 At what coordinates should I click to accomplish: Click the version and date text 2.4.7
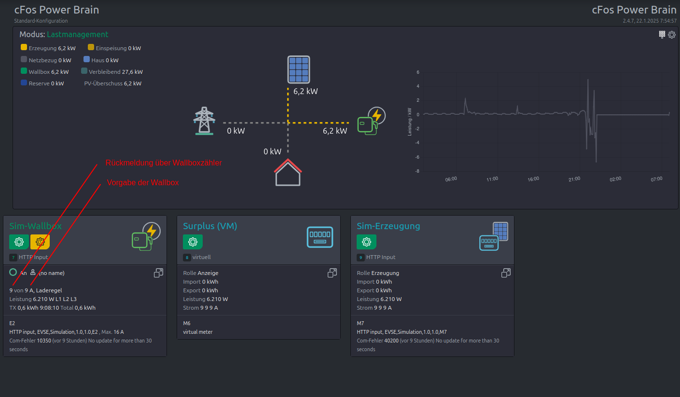(x=650, y=21)
